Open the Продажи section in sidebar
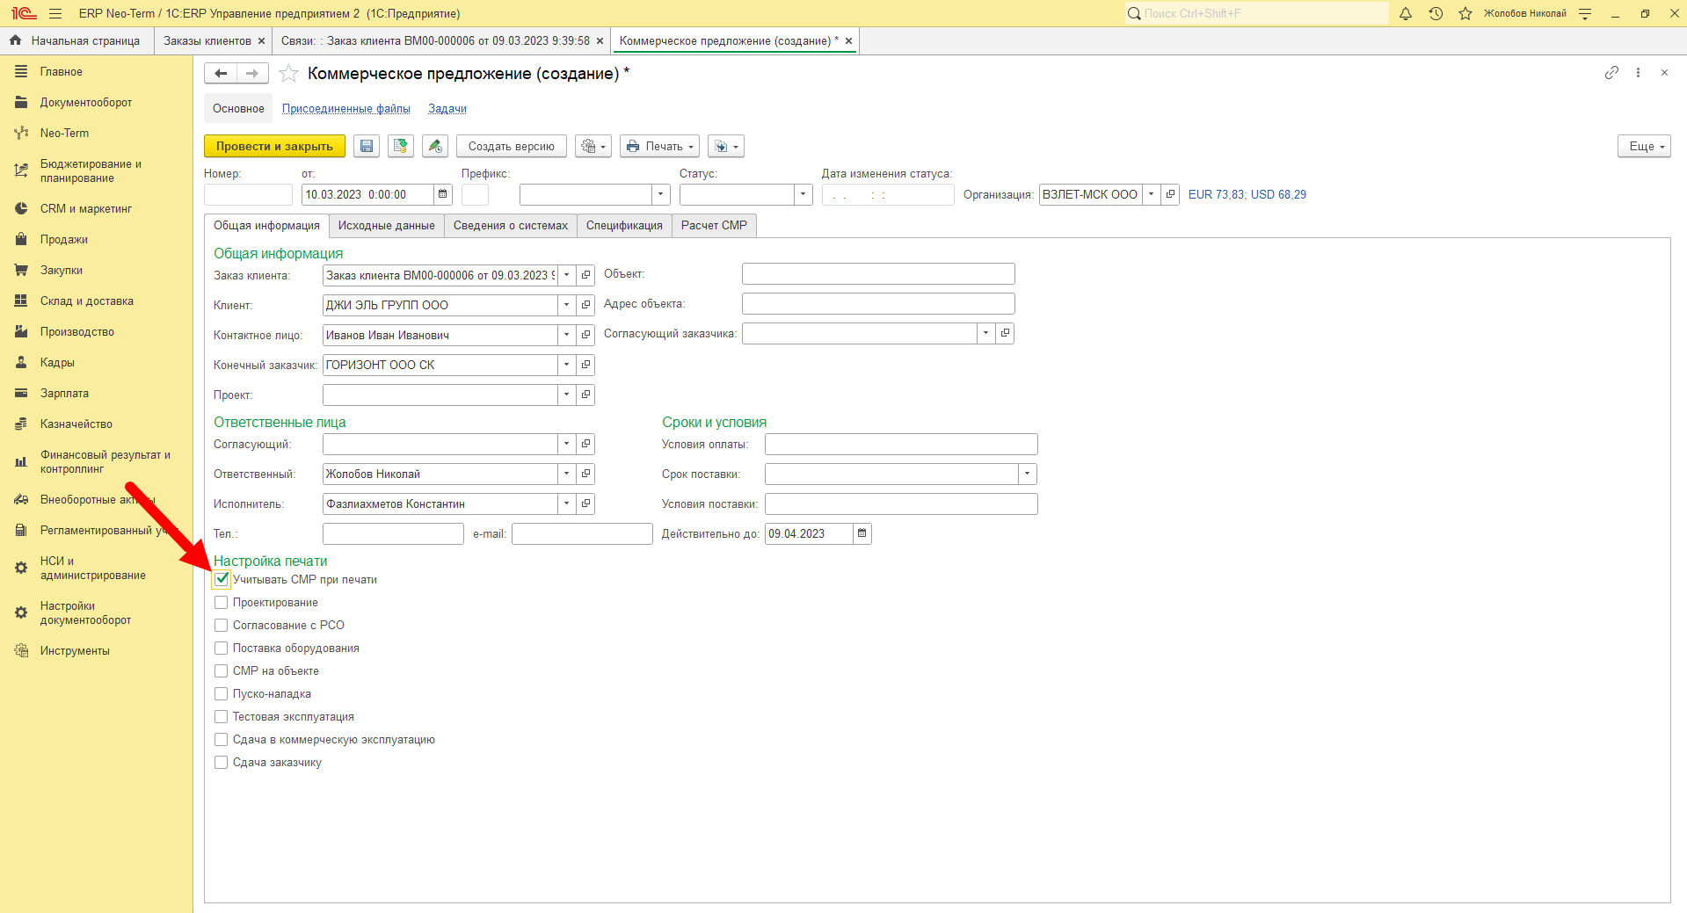Viewport: 1687px width, 913px height. tap(63, 239)
